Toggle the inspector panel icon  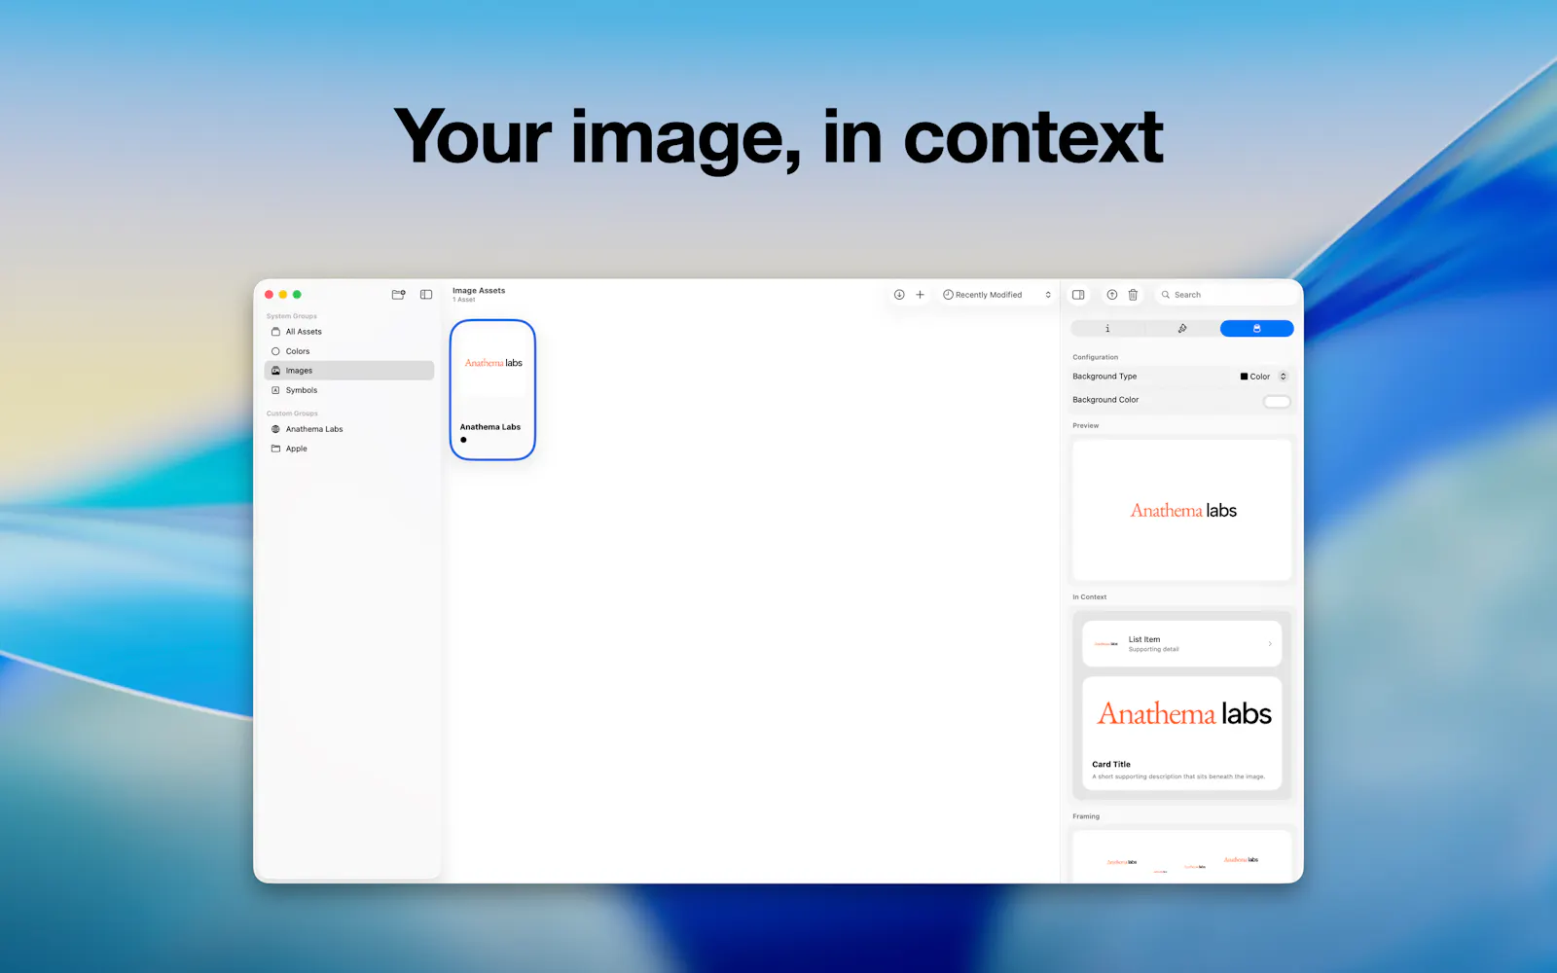(1078, 294)
